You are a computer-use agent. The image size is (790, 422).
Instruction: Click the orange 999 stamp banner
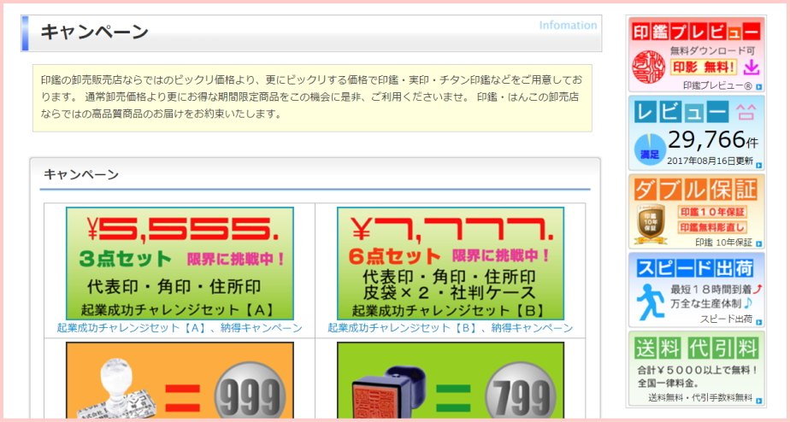180,380
